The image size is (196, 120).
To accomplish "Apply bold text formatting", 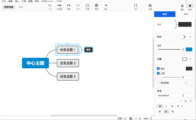I will tap(160, 106).
